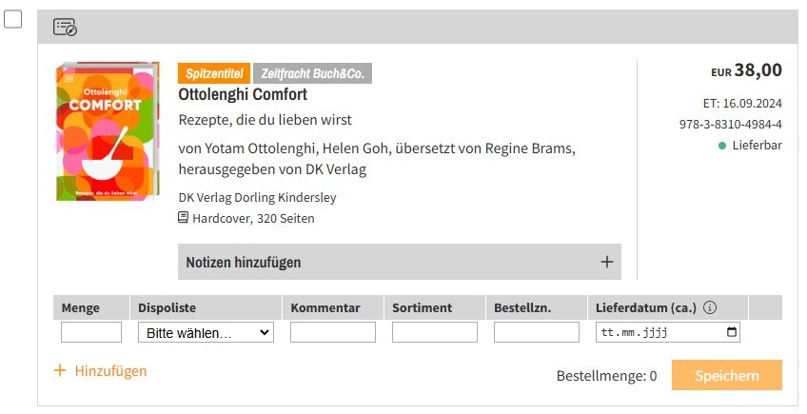
Task: Click the plus icon beside Hinzufügen
Action: (60, 370)
